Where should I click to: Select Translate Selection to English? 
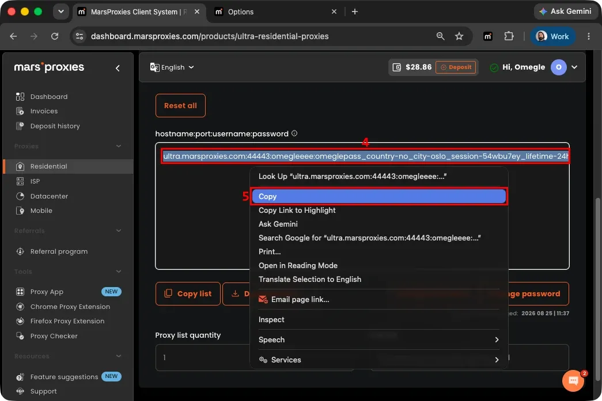[378, 279]
